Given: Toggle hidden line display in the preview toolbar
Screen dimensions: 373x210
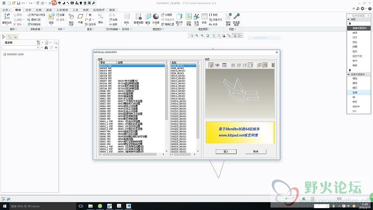Looking at the screenshot, I should pos(239,65).
